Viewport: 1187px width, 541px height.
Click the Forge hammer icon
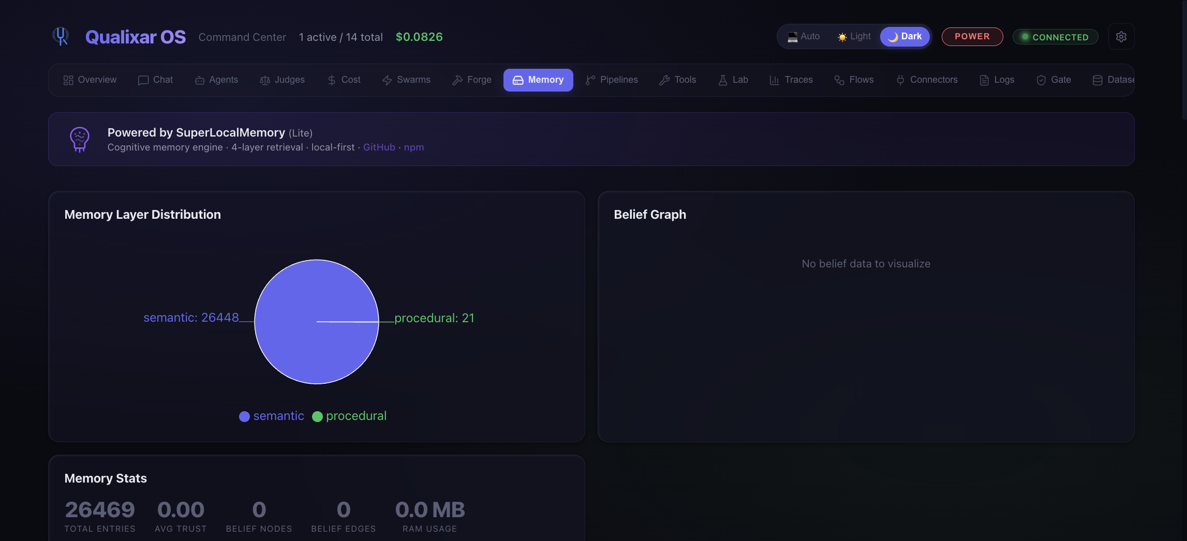[x=457, y=80]
